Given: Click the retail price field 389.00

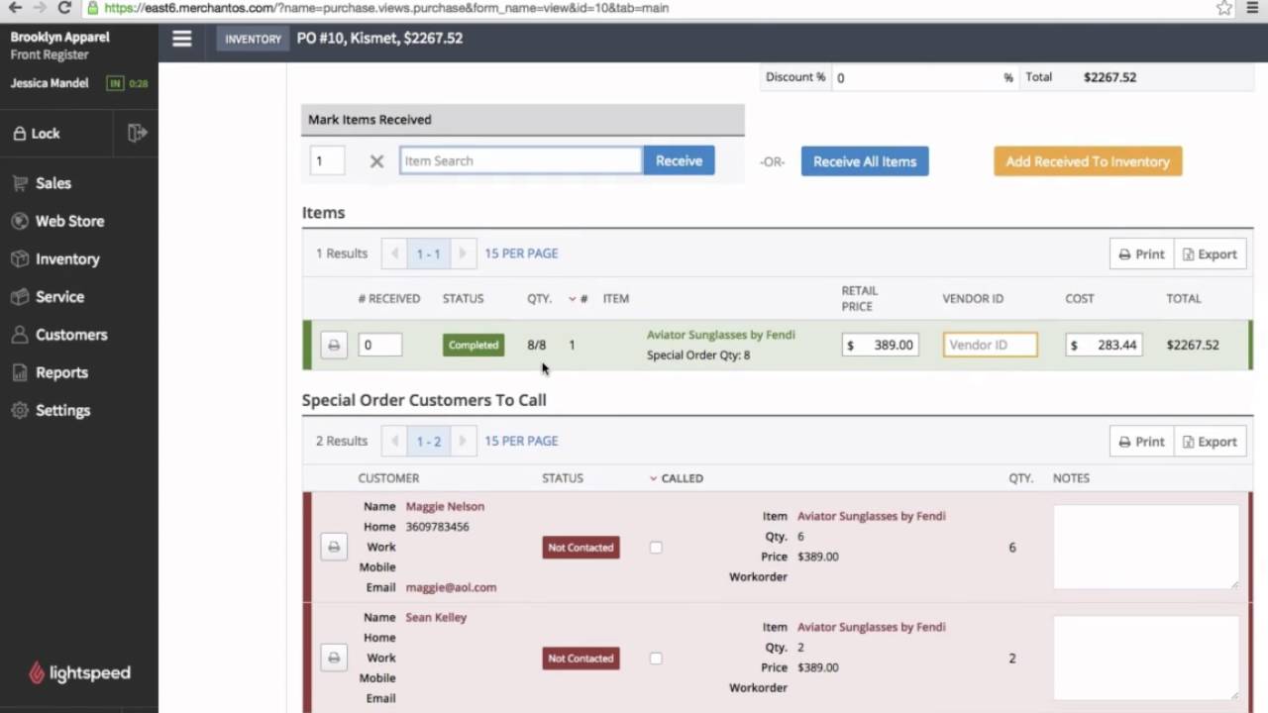Looking at the screenshot, I should (880, 345).
